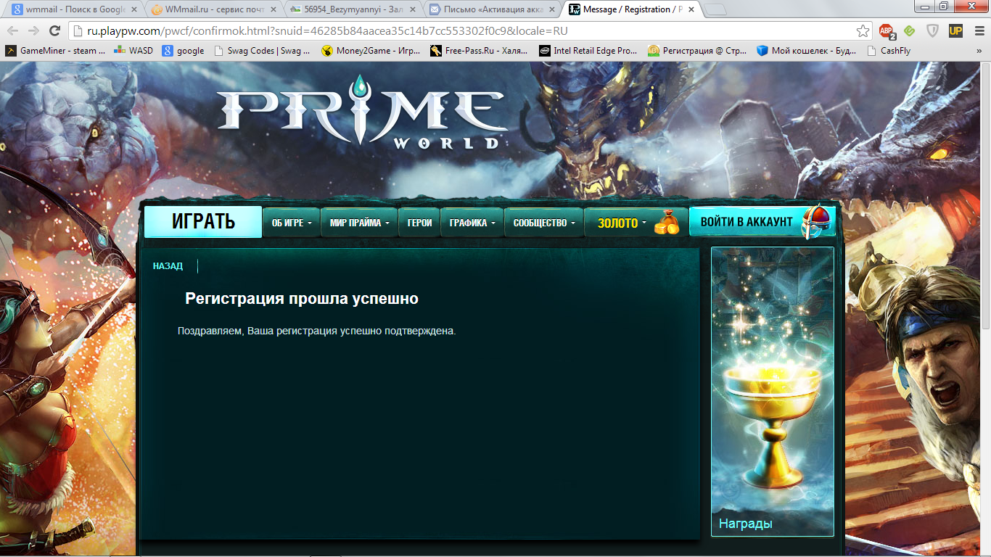Bookmark page with star icon
The height and width of the screenshot is (557, 991).
click(863, 30)
